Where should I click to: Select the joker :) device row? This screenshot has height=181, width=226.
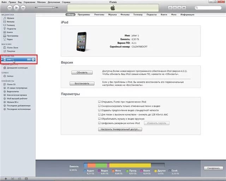tap(18, 59)
